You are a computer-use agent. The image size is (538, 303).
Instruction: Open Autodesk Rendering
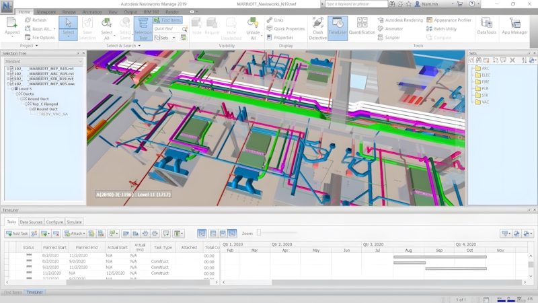pyautogui.click(x=400, y=20)
